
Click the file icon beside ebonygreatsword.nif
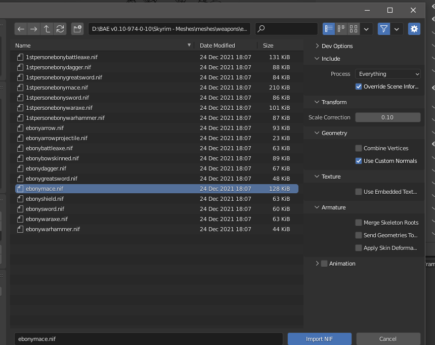[x=20, y=179]
